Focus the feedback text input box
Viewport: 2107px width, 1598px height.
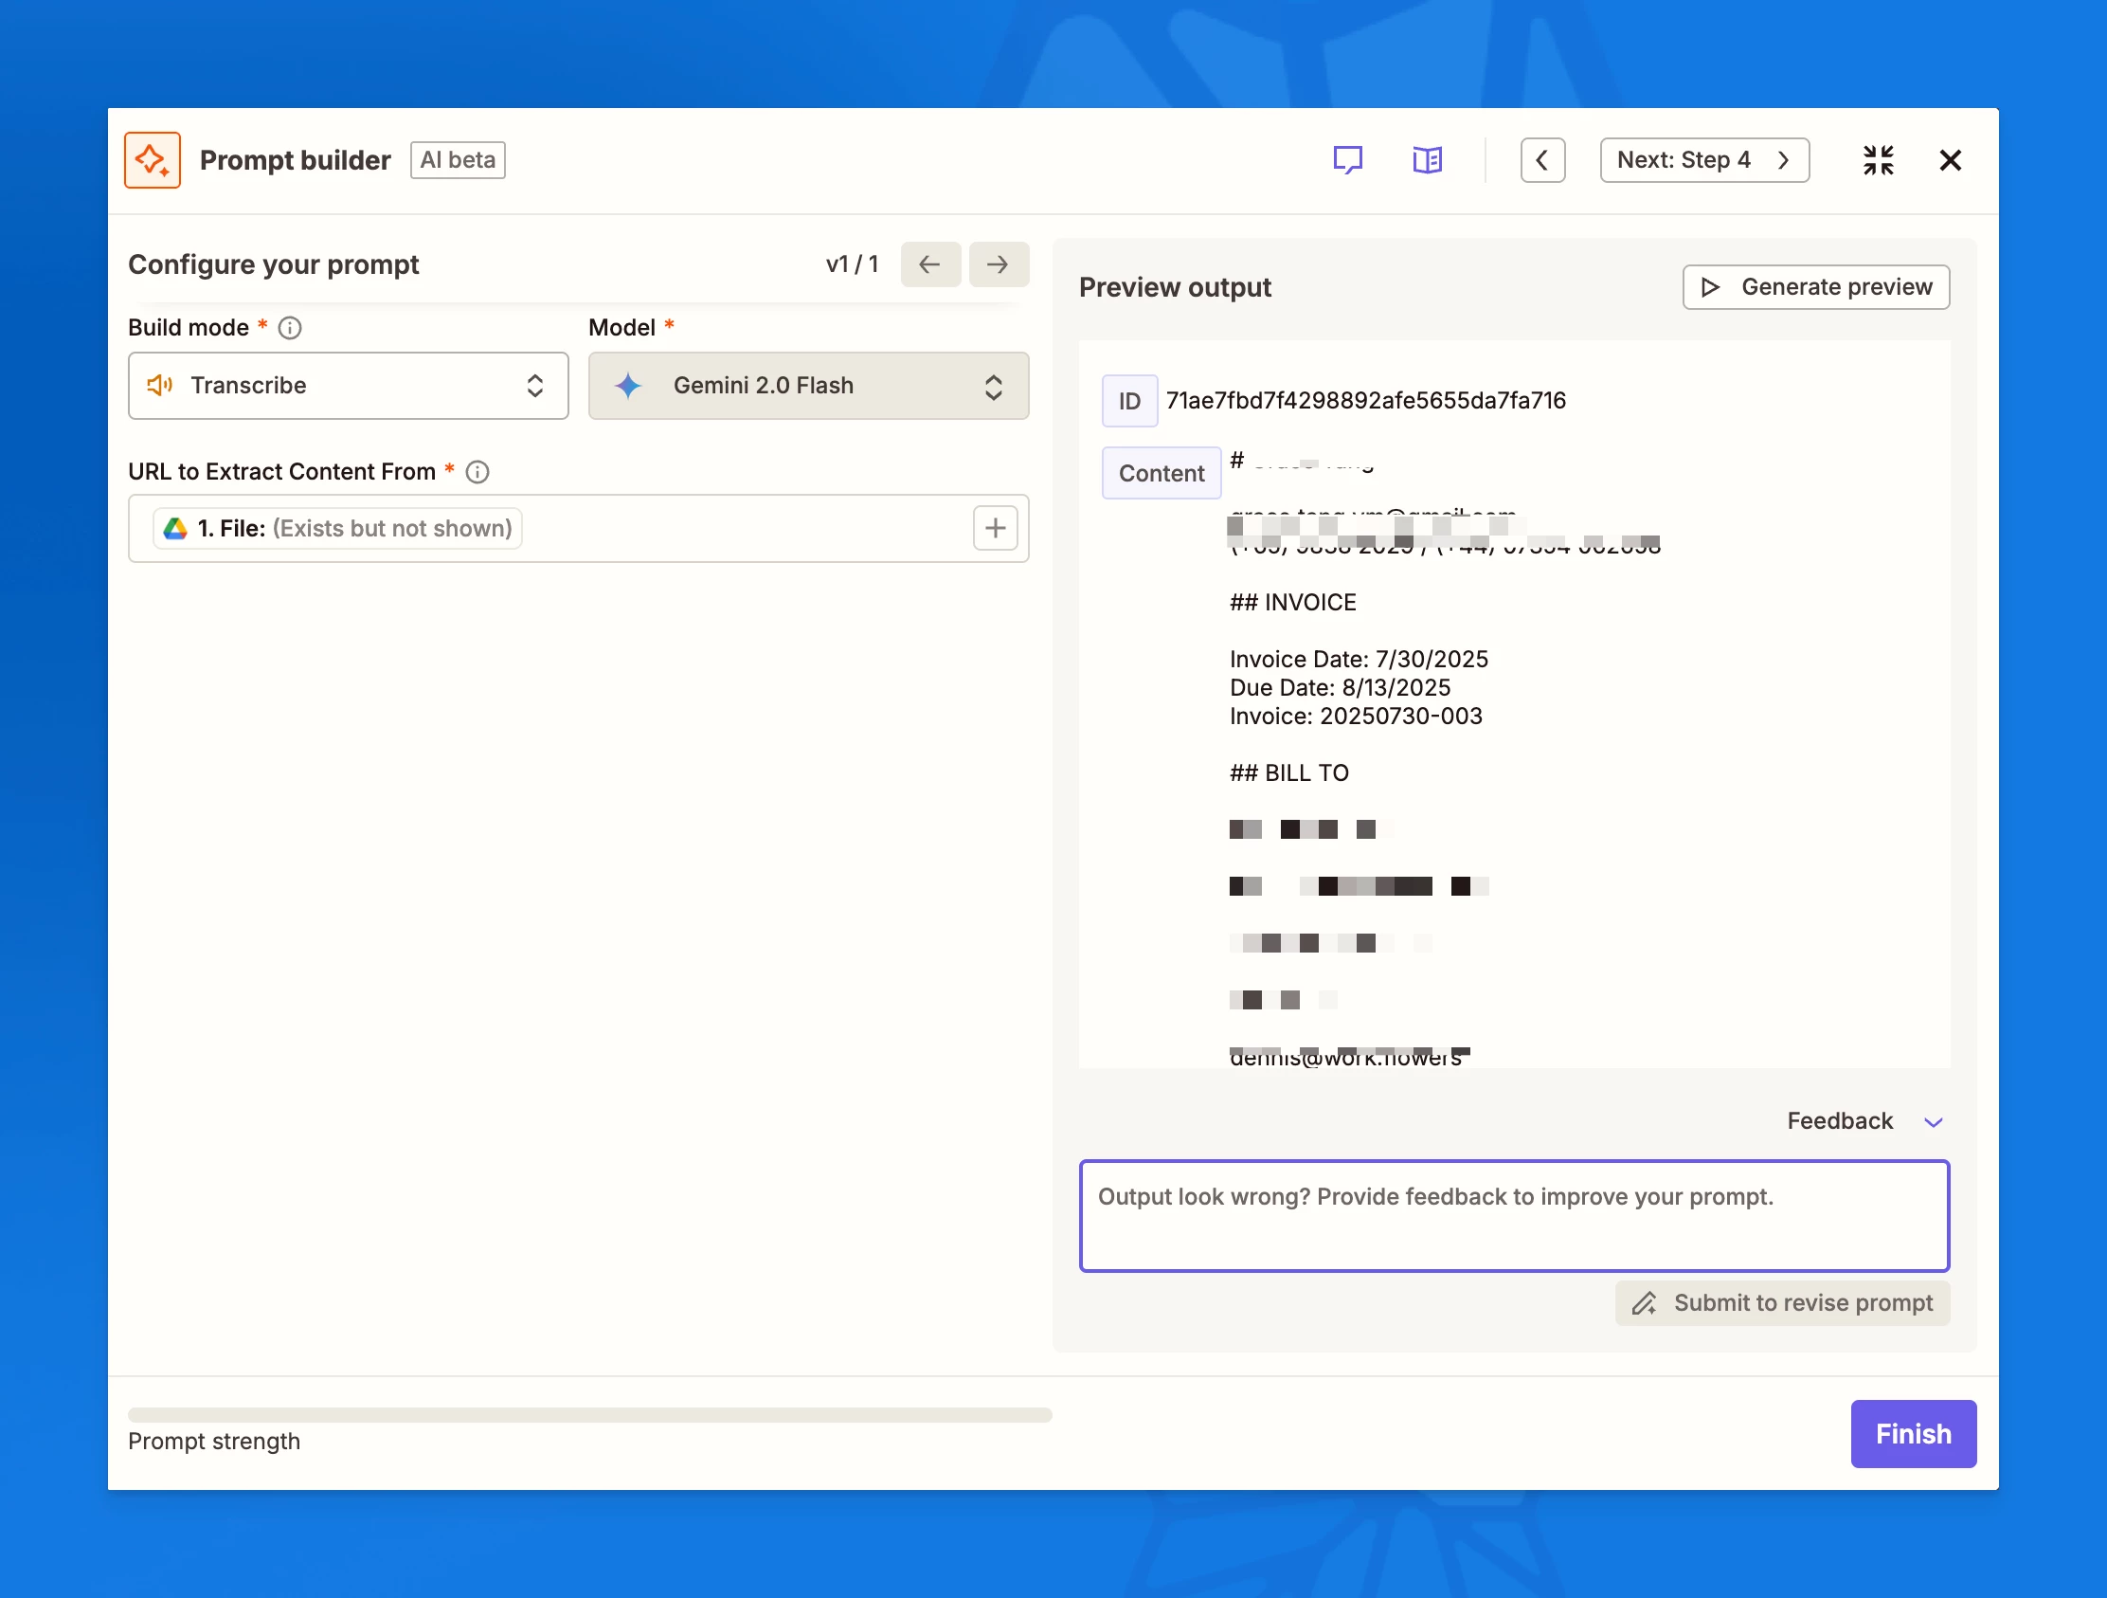(1514, 1215)
